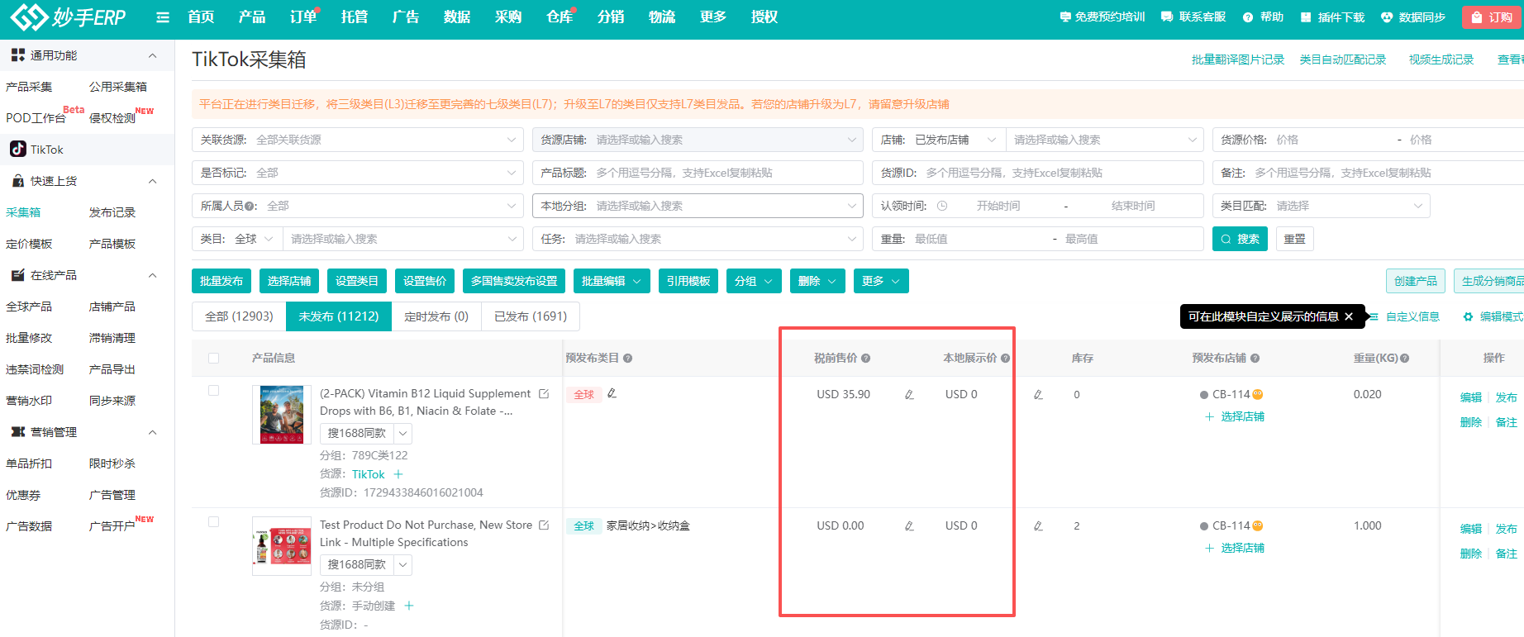Close the 可在此模块自定义展示的信息 tooltip
The height and width of the screenshot is (637, 1524).
point(1349,316)
